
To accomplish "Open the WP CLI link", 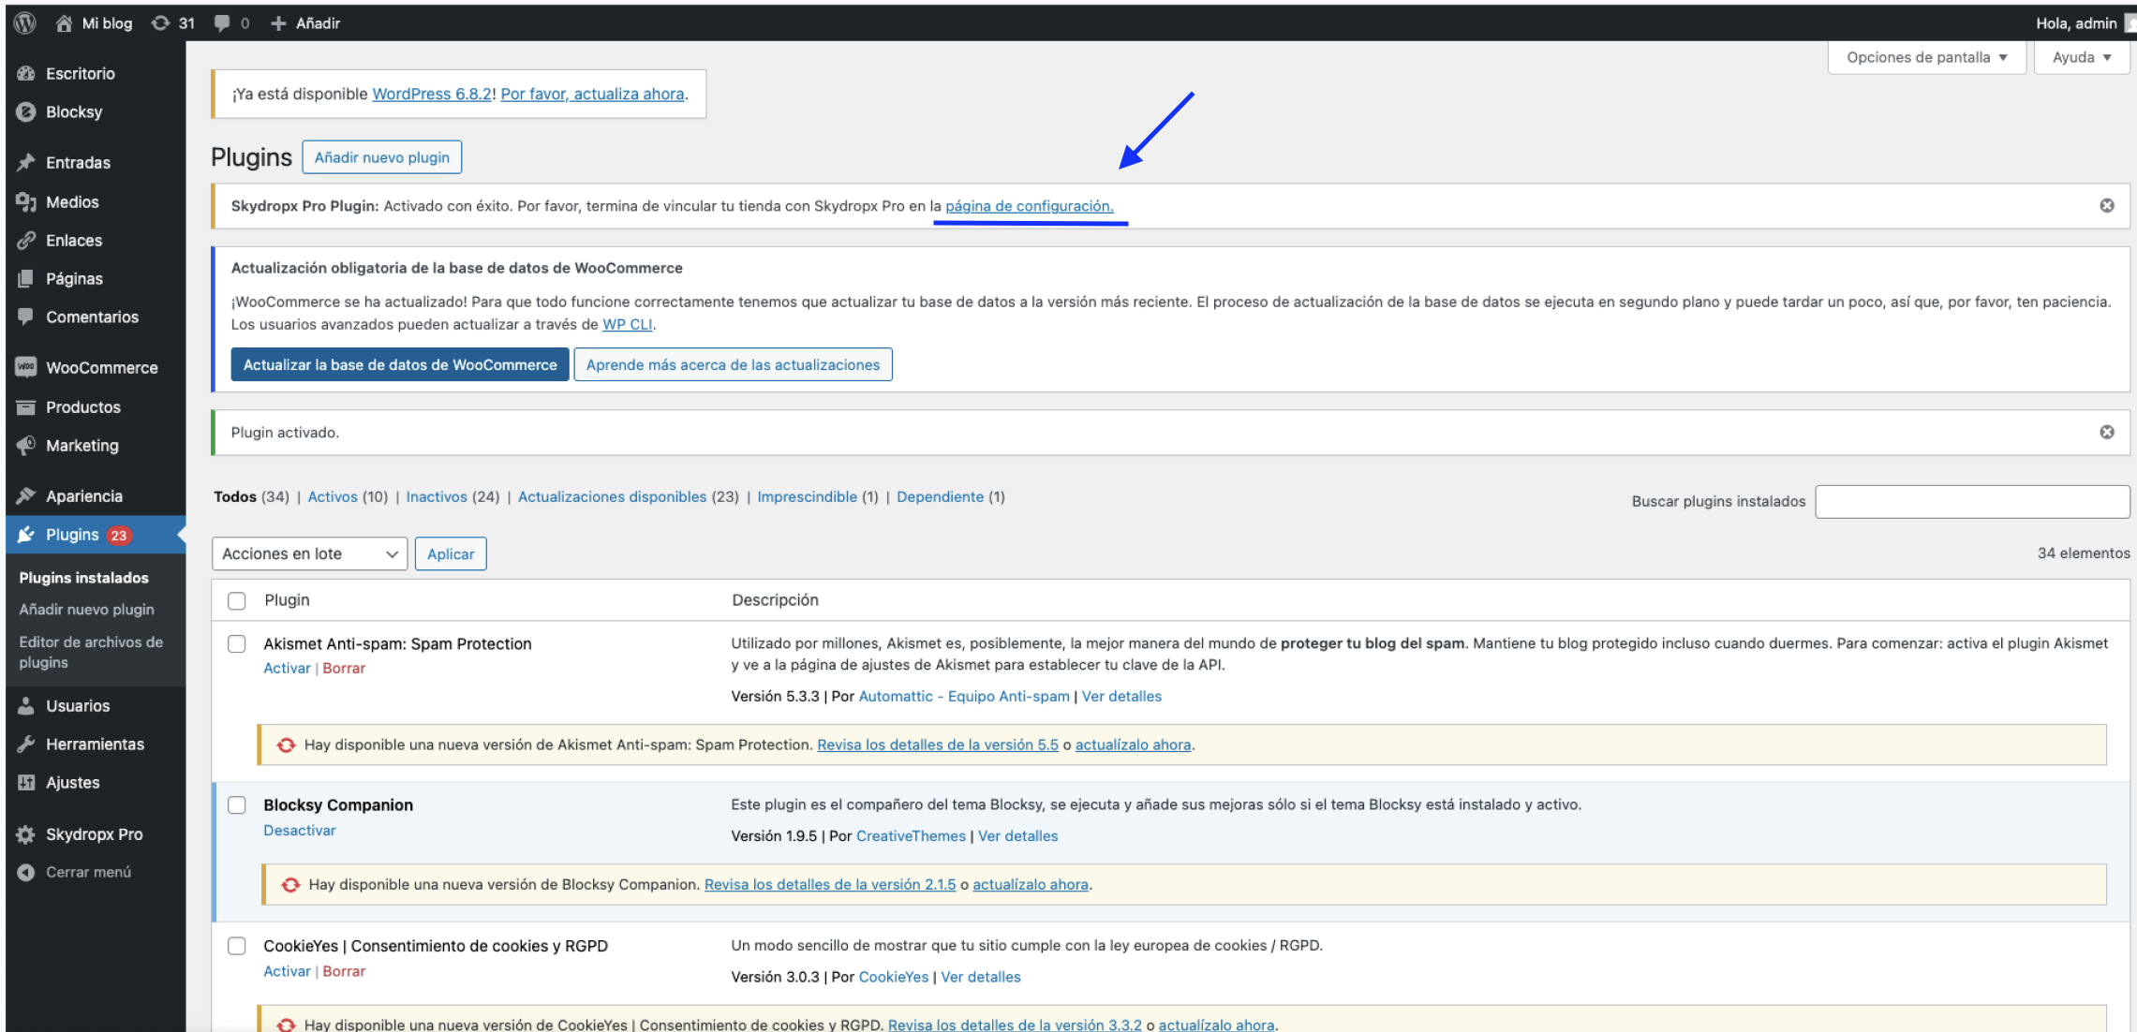I will pos(628,324).
